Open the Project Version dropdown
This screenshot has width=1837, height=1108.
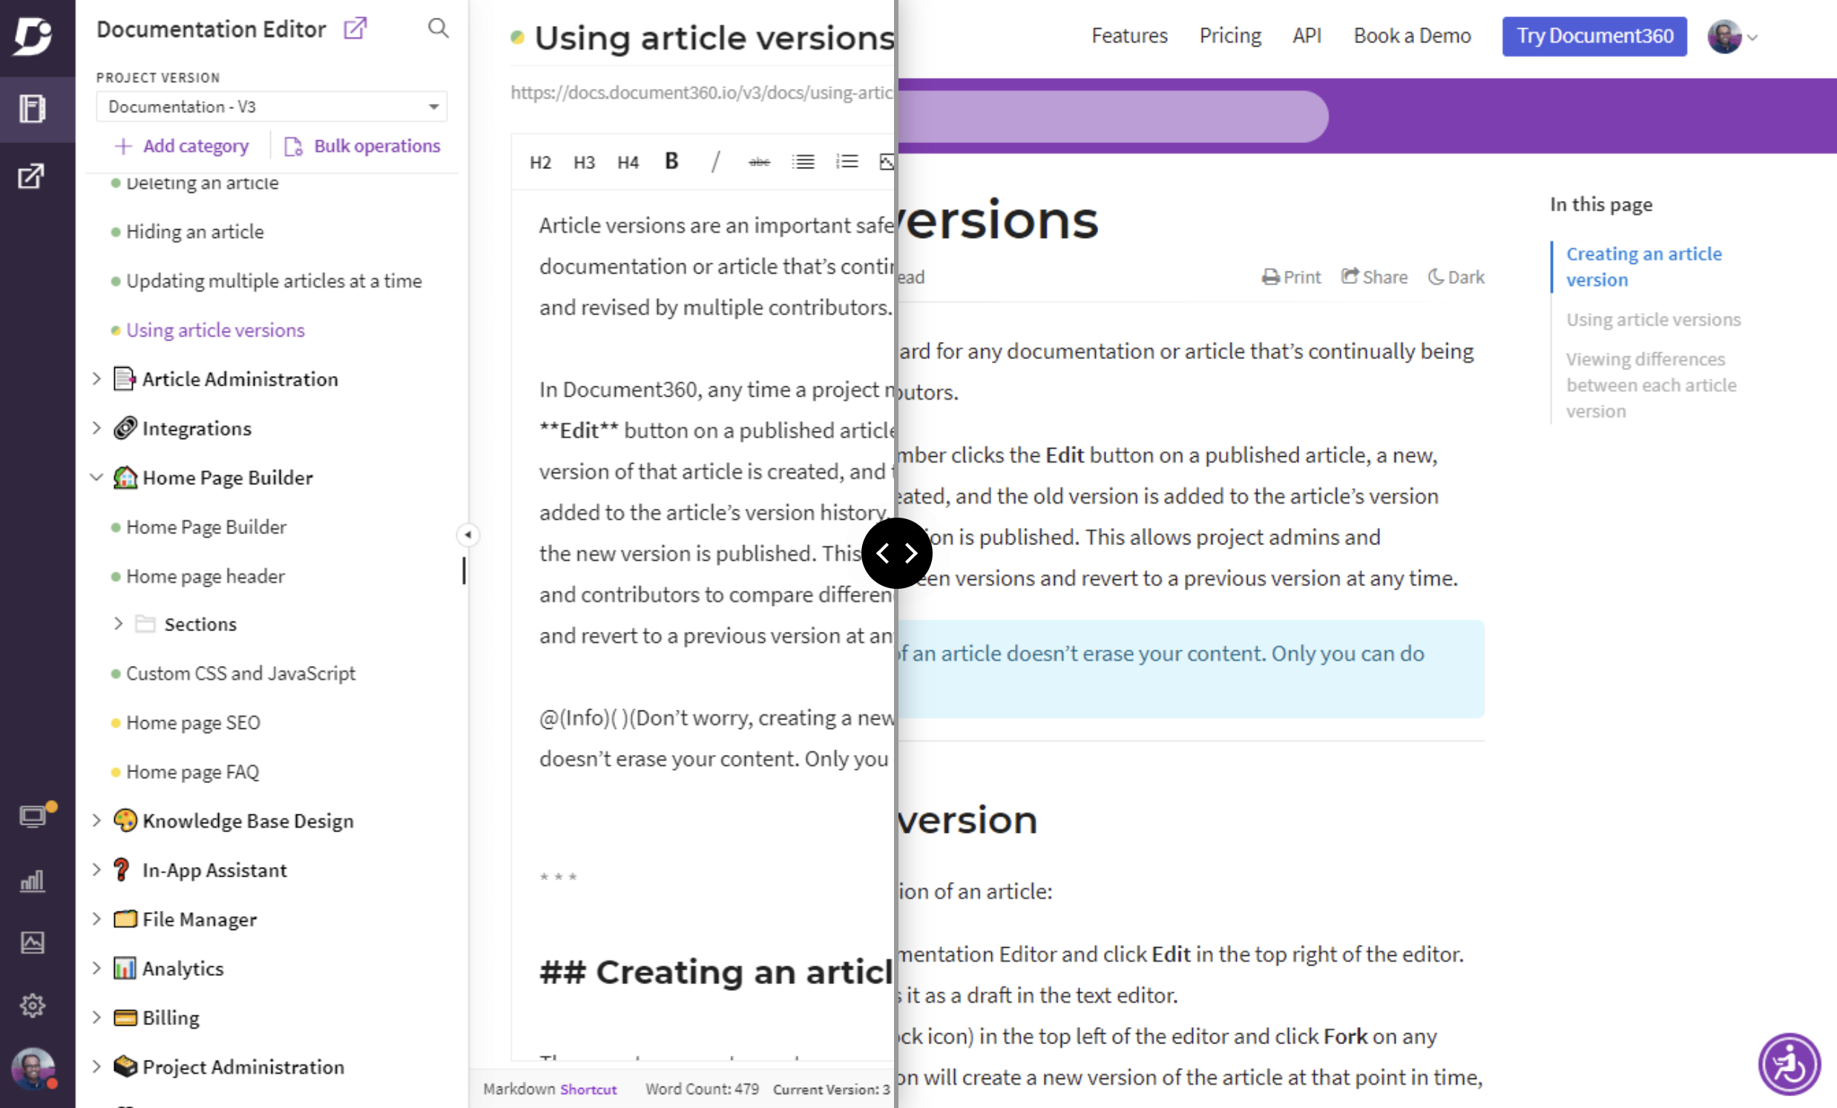point(272,107)
